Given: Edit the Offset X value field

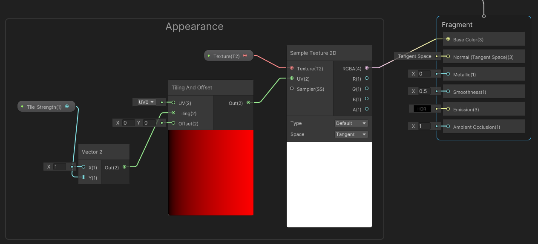Looking at the screenshot, I should (x=128, y=123).
